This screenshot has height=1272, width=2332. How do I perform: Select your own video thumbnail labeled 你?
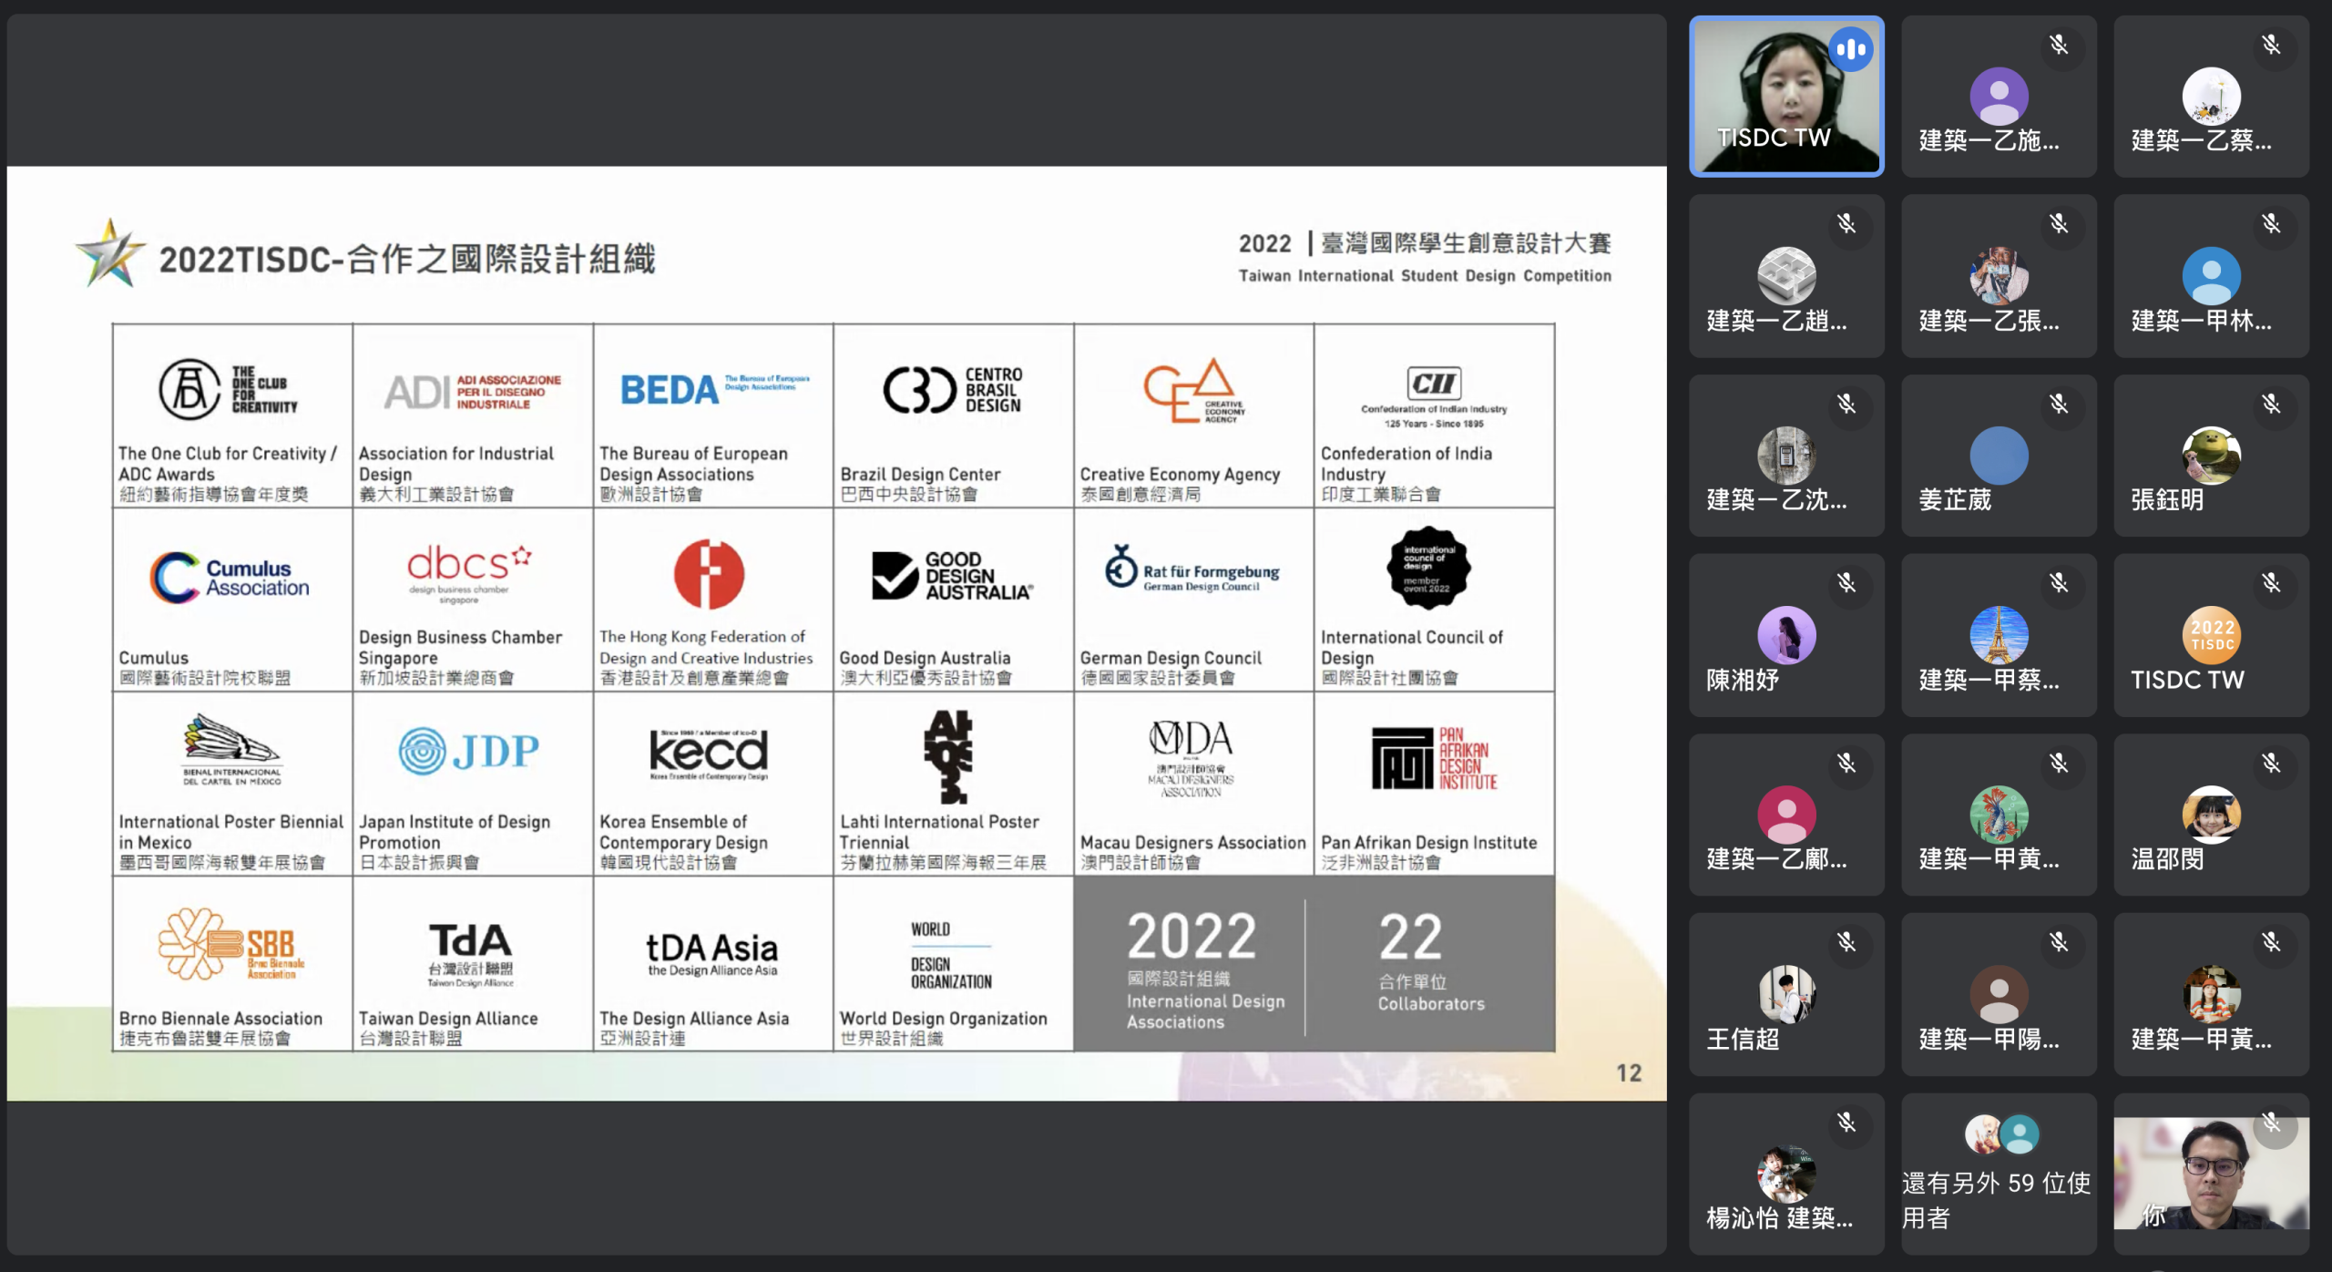pos(2211,1175)
